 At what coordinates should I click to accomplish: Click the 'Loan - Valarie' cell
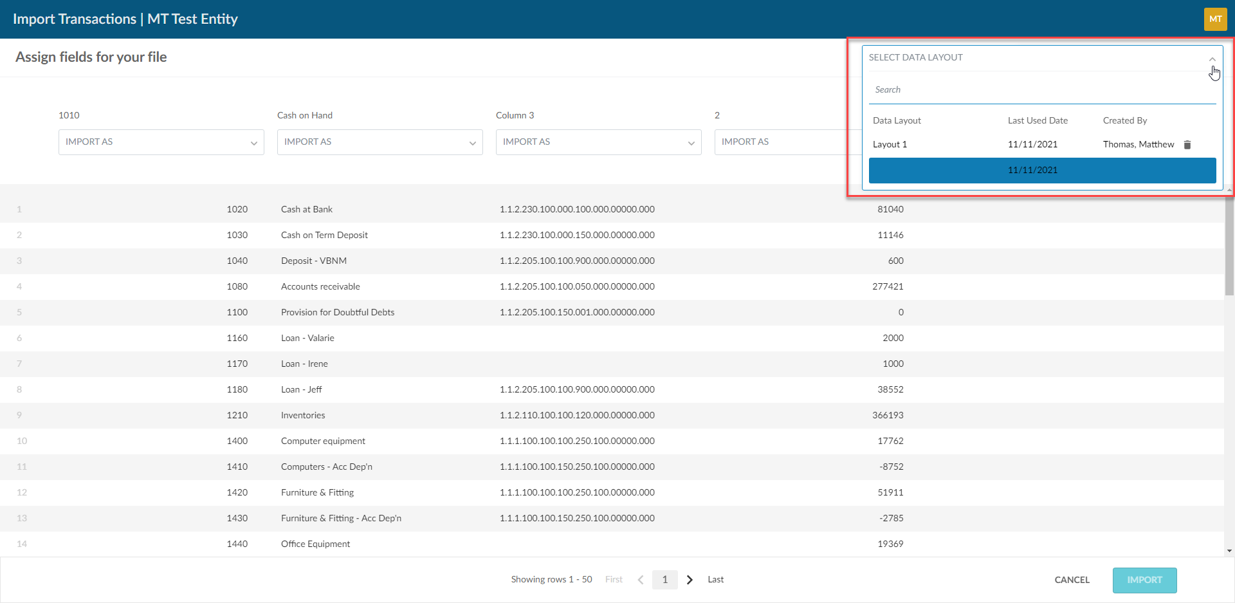tap(307, 339)
